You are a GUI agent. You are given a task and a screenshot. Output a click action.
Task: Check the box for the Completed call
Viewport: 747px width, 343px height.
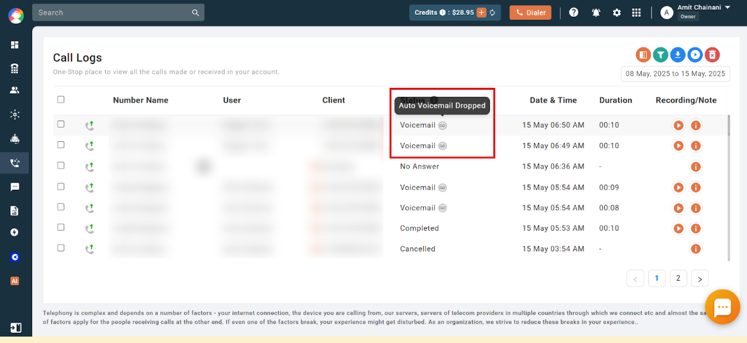click(60, 227)
